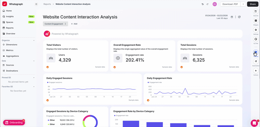Click the Whatagraph logo icon
Image resolution: width=260 pixels, height=127 pixels.
coord(5,4)
